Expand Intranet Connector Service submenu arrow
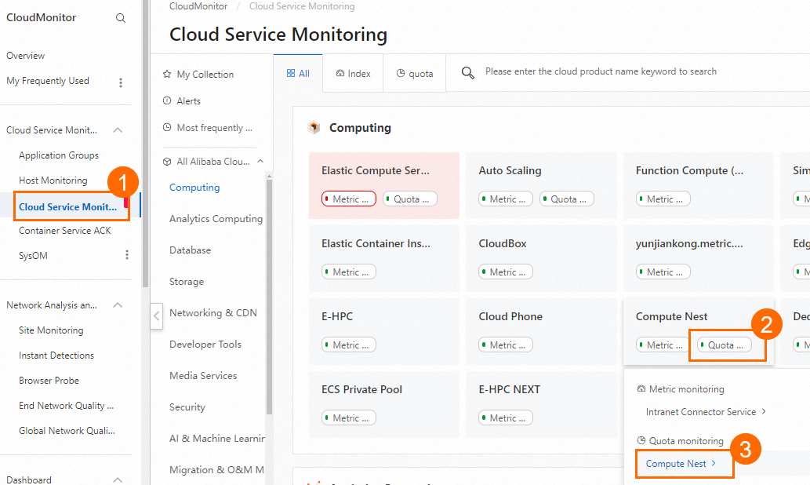The height and width of the screenshot is (485, 810). pos(764,411)
